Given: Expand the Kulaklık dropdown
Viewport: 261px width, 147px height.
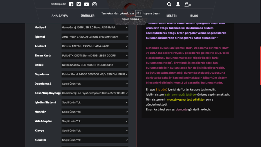Looking at the screenshot, I should click(x=95, y=140).
